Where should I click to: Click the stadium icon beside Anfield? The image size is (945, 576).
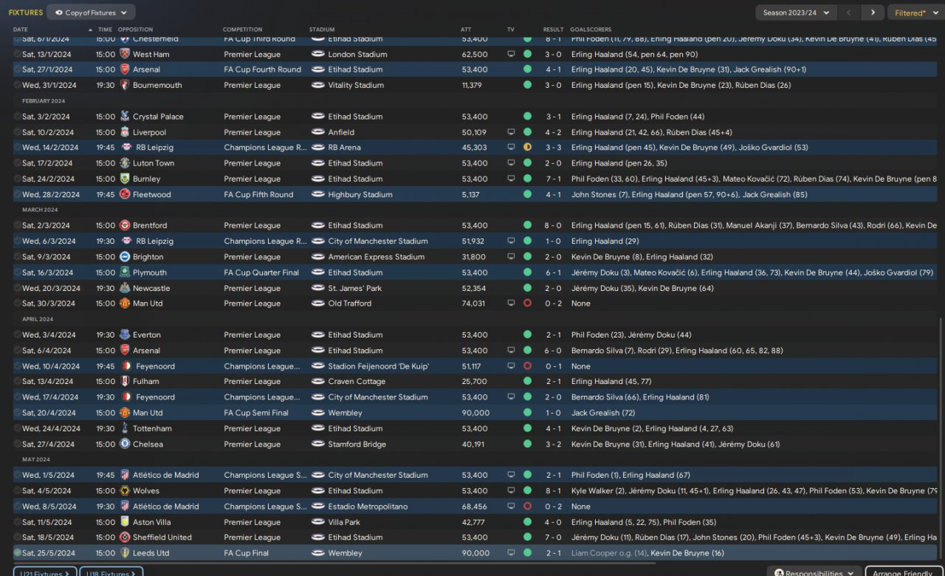(318, 132)
